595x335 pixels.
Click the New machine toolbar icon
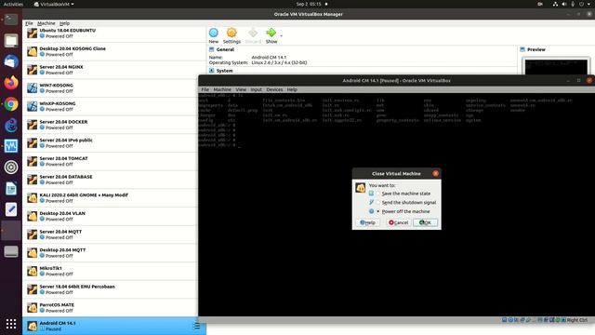point(214,33)
